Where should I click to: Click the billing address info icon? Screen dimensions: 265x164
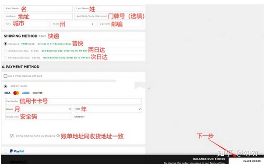[58, 136]
